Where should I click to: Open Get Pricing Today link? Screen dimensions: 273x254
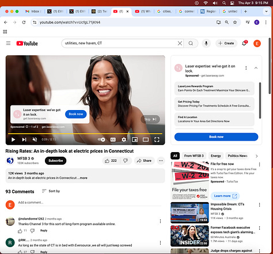click(x=214, y=104)
